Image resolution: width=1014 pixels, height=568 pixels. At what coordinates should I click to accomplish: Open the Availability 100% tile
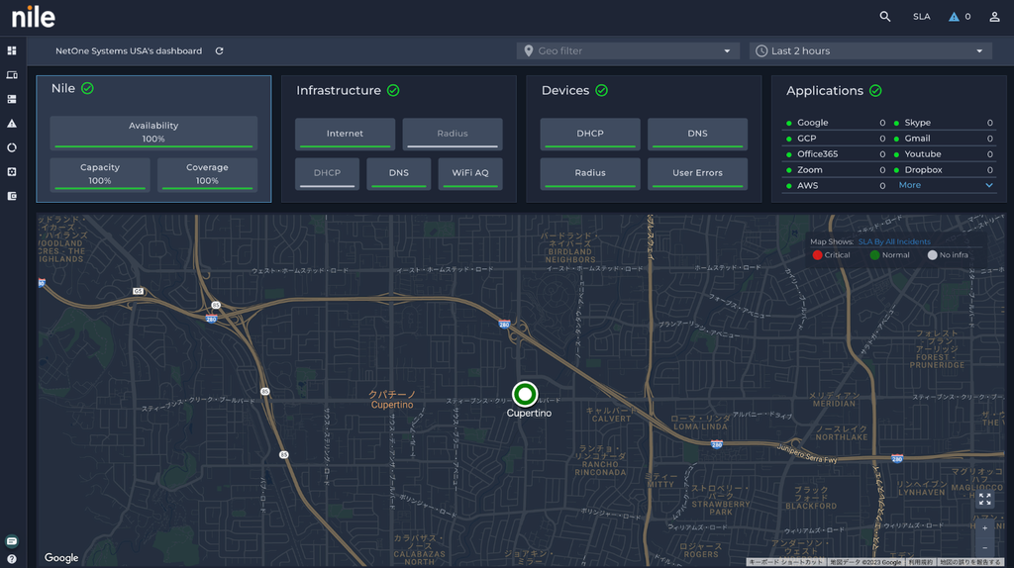(153, 133)
